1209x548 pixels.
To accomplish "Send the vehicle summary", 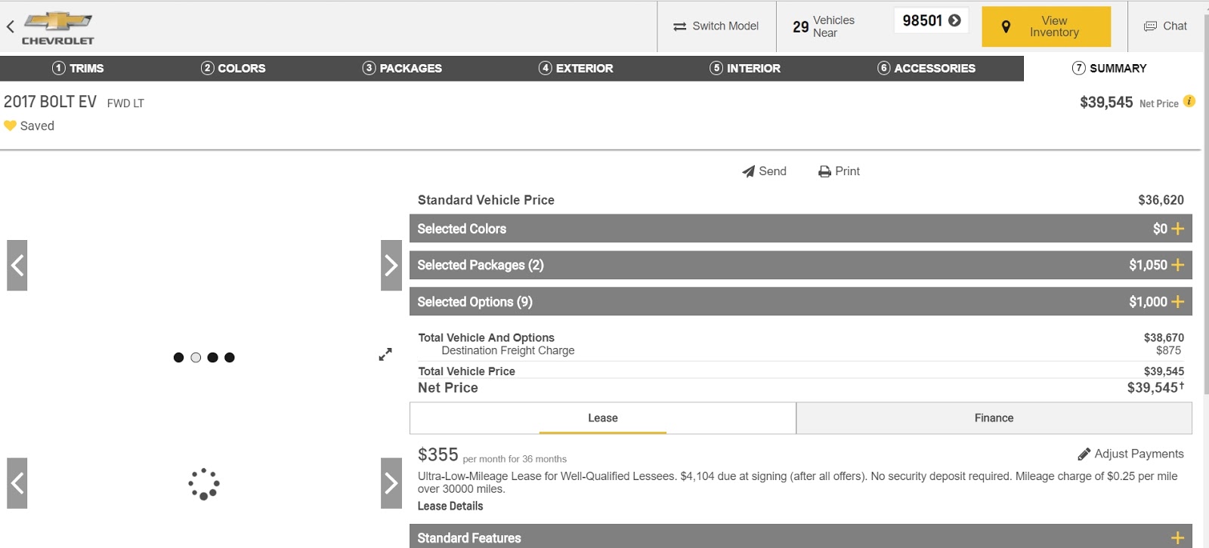I will 764,171.
